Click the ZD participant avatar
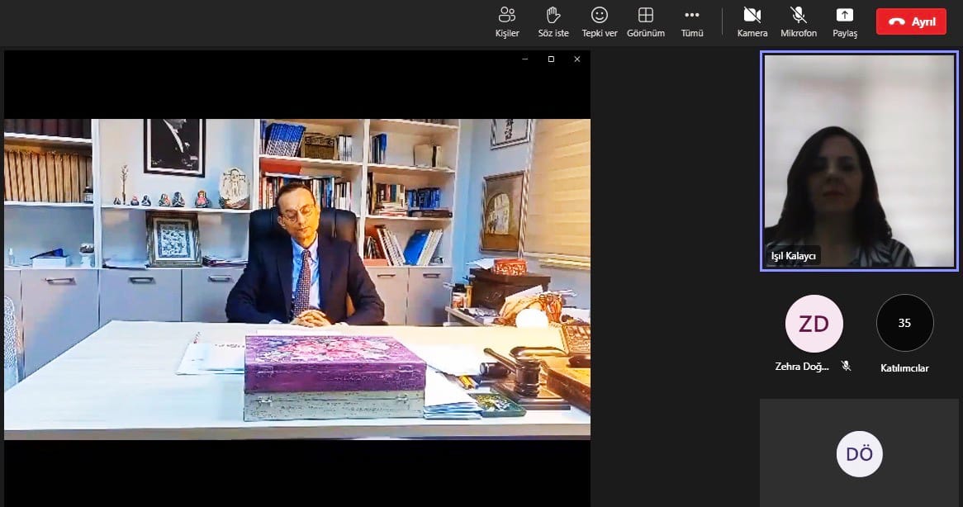Image resolution: width=963 pixels, height=507 pixels. 814,324
